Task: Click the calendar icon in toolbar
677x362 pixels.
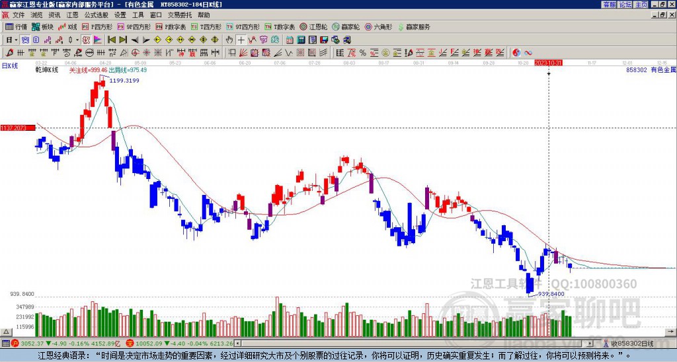Action: [x=290, y=40]
